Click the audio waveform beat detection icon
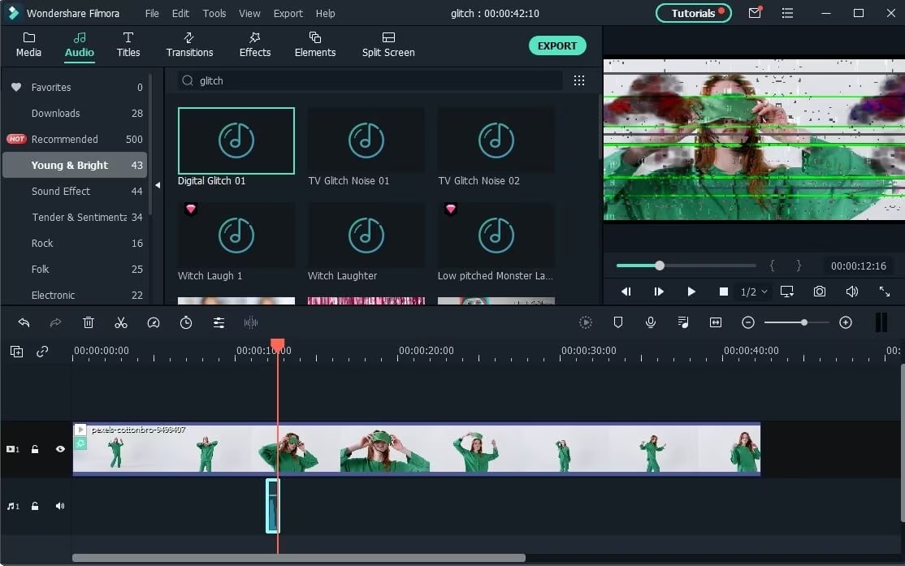905x566 pixels. 251,322
